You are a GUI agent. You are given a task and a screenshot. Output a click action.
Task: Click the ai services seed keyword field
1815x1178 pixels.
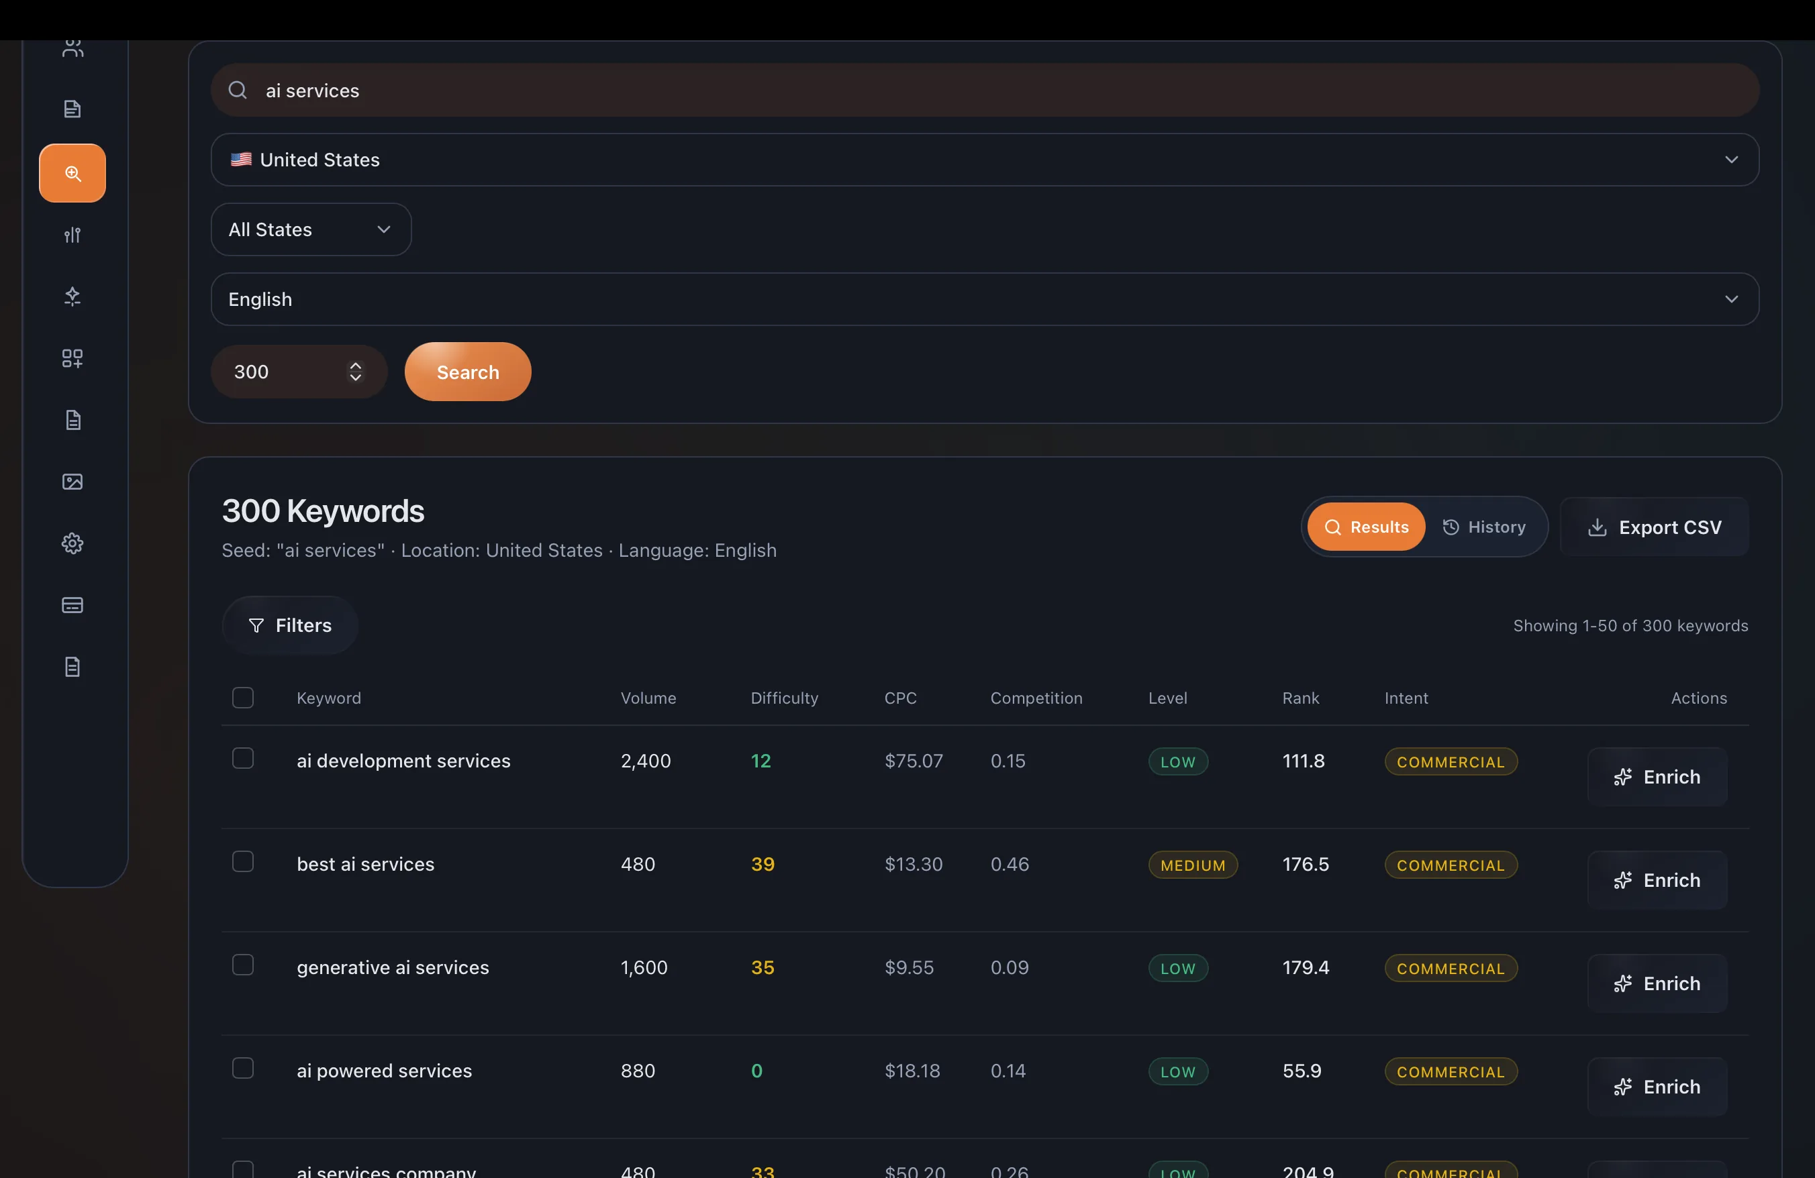pos(985,90)
